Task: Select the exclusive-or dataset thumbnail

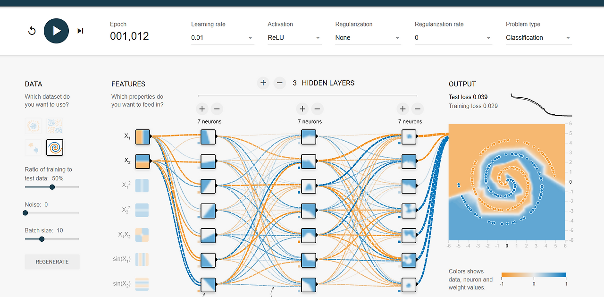Action: pos(55,126)
